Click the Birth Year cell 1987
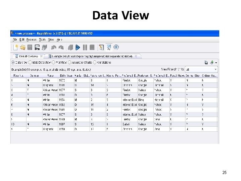Viewport: 241px width, 181px height. coord(66,124)
